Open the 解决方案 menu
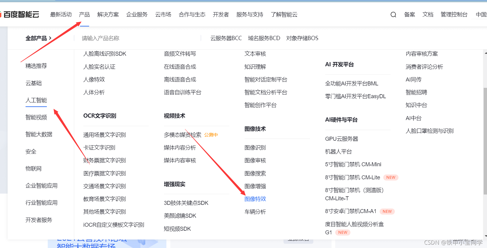The image size is (487, 248). 108,15
